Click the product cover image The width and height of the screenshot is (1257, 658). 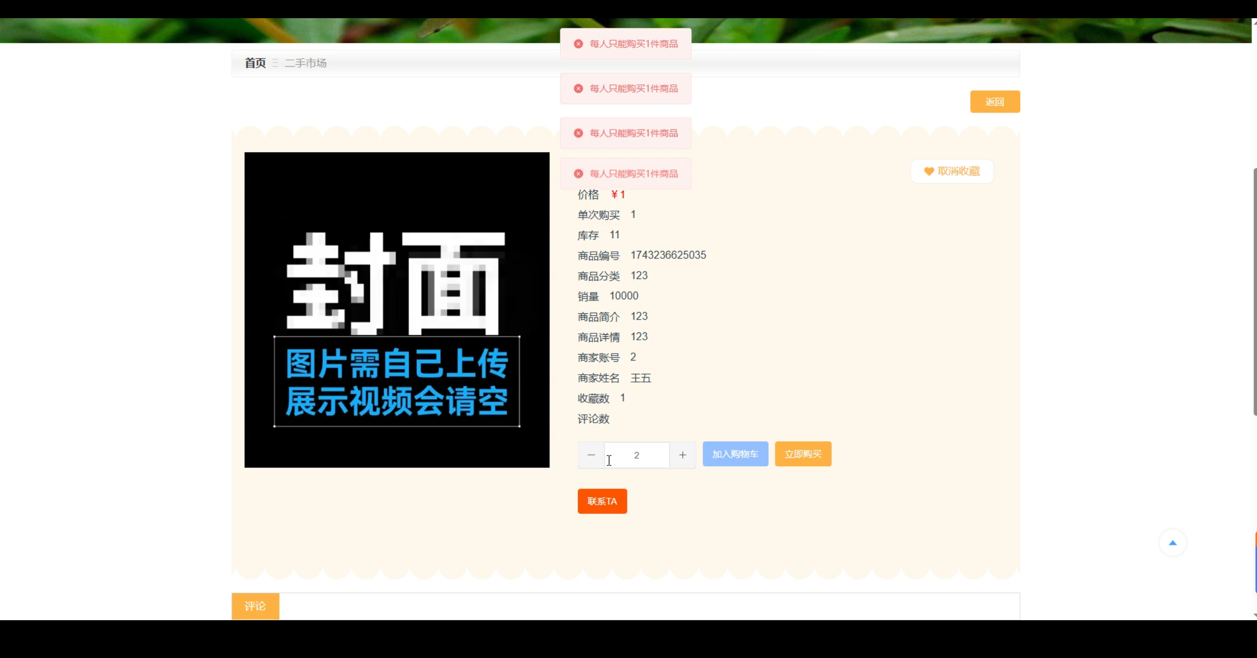[397, 310]
